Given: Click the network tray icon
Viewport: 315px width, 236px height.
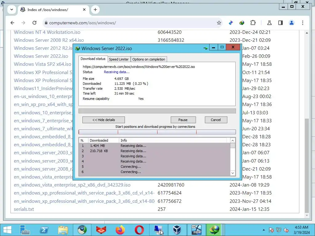Looking at the screenshot, I should click(279, 230).
